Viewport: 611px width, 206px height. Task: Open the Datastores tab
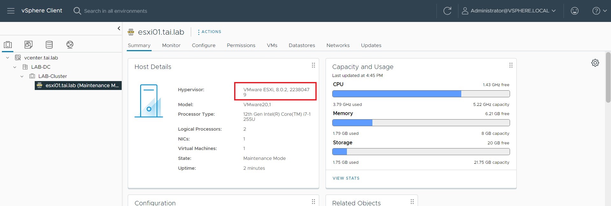[302, 45]
